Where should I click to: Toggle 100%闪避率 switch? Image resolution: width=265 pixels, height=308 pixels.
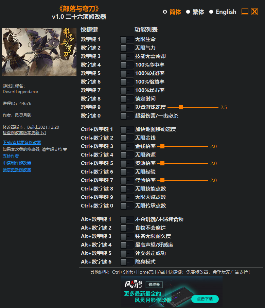pyautogui.click(x=127, y=74)
